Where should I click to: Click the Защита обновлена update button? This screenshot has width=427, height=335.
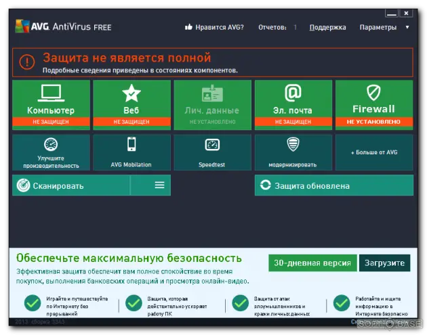[x=333, y=185]
